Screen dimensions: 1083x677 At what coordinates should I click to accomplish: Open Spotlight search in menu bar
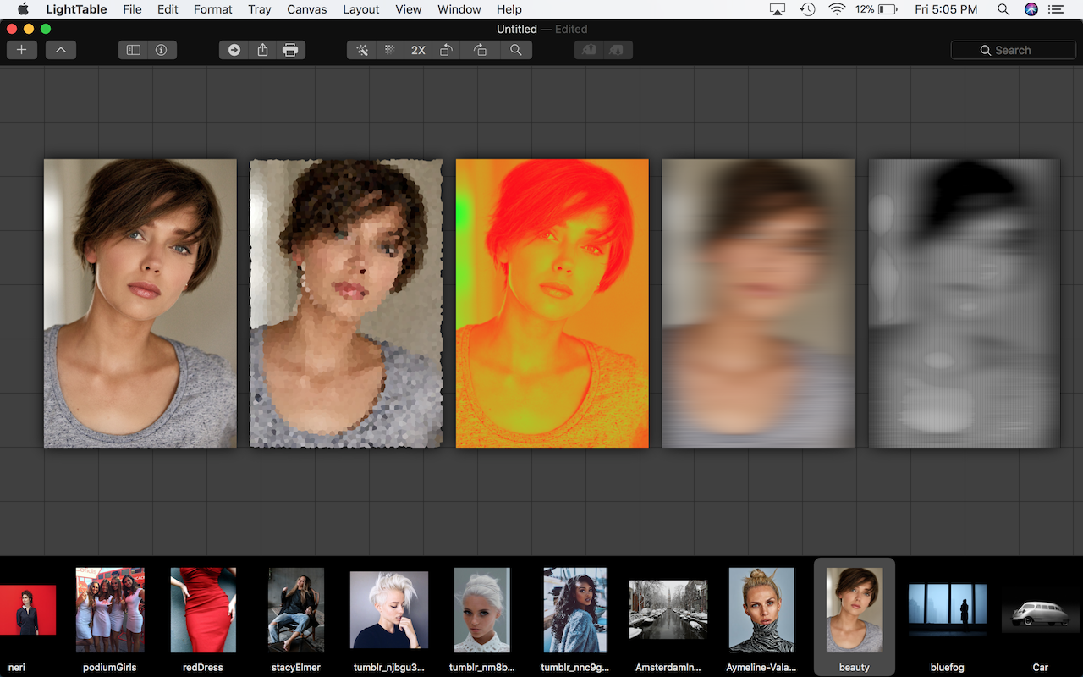coord(1003,9)
